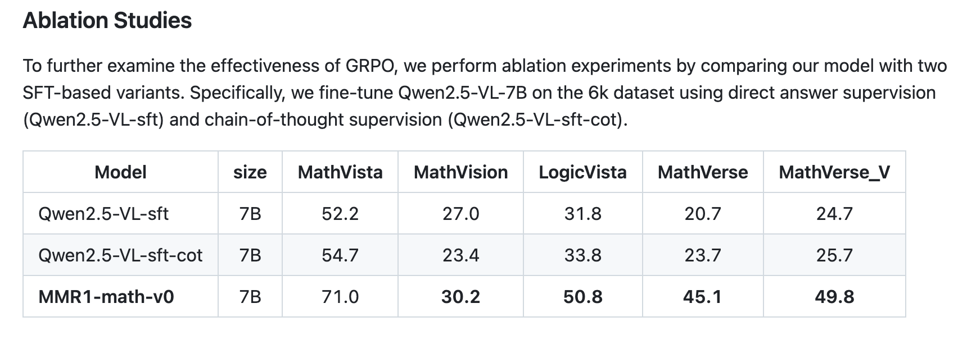Click the MathVerse column header
967x340 pixels.
703,172
